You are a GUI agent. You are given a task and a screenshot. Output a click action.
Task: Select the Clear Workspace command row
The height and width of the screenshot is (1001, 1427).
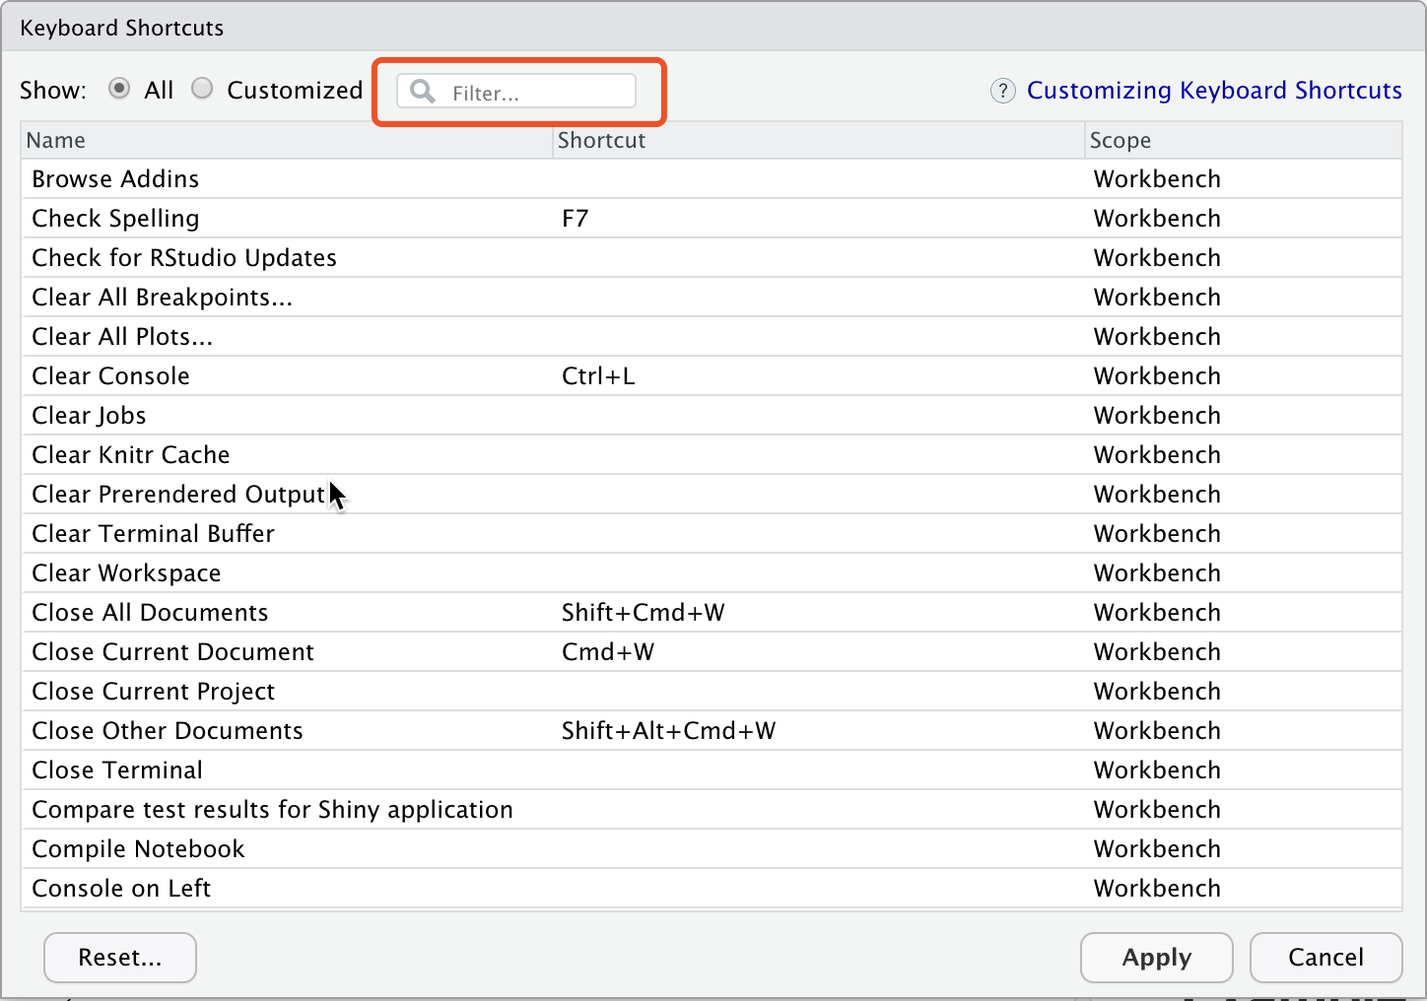[126, 573]
